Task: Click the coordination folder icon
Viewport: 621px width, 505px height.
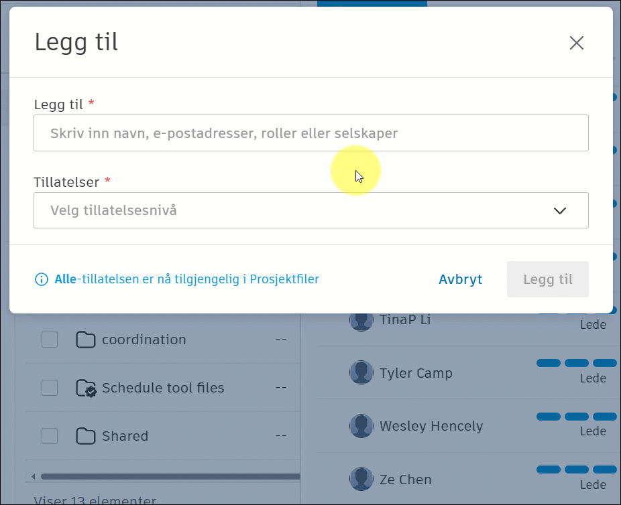Action: point(86,340)
